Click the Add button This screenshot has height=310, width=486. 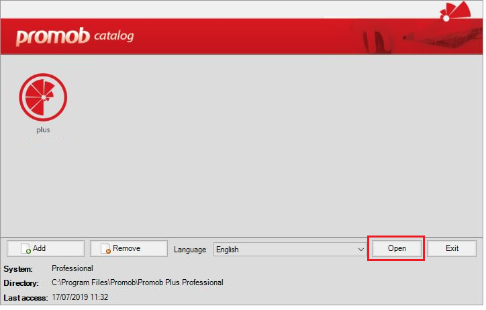pyautogui.click(x=46, y=250)
